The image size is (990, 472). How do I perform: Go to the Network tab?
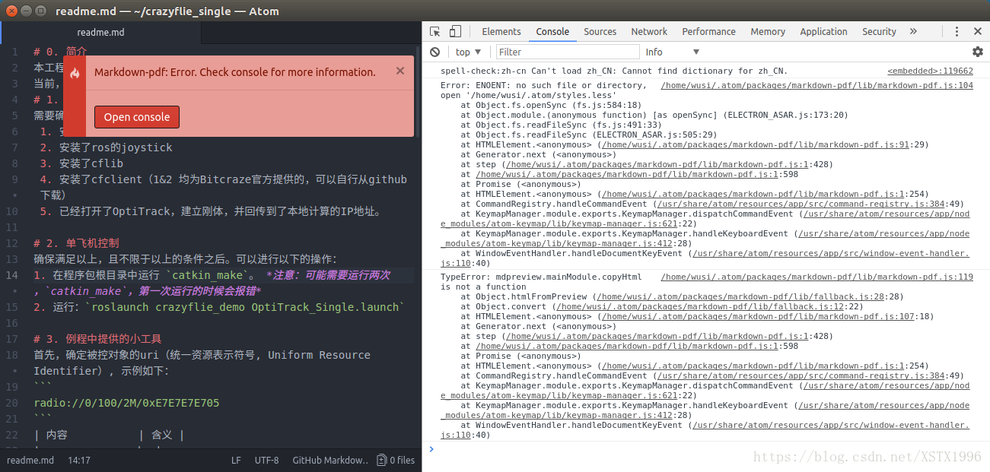[649, 31]
